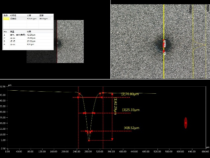
Task: Click the [4]8.52µm label on graph
Action: point(132,128)
